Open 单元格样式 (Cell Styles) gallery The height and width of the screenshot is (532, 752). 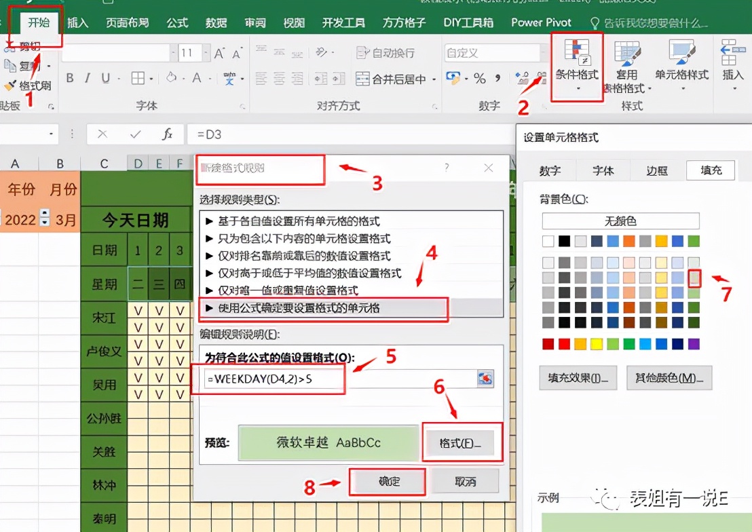682,64
